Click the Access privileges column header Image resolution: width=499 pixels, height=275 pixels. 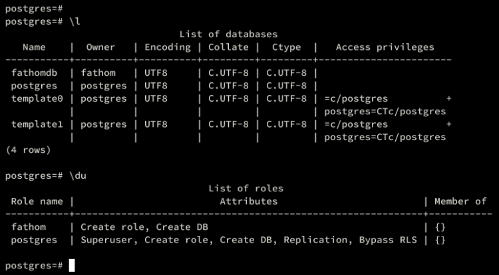385,47
